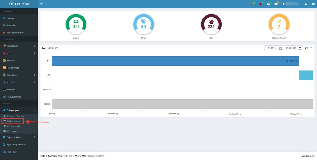Open Siparişler in the sidebar
This screenshot has width=317, height=160.
pyautogui.click(x=19, y=25)
